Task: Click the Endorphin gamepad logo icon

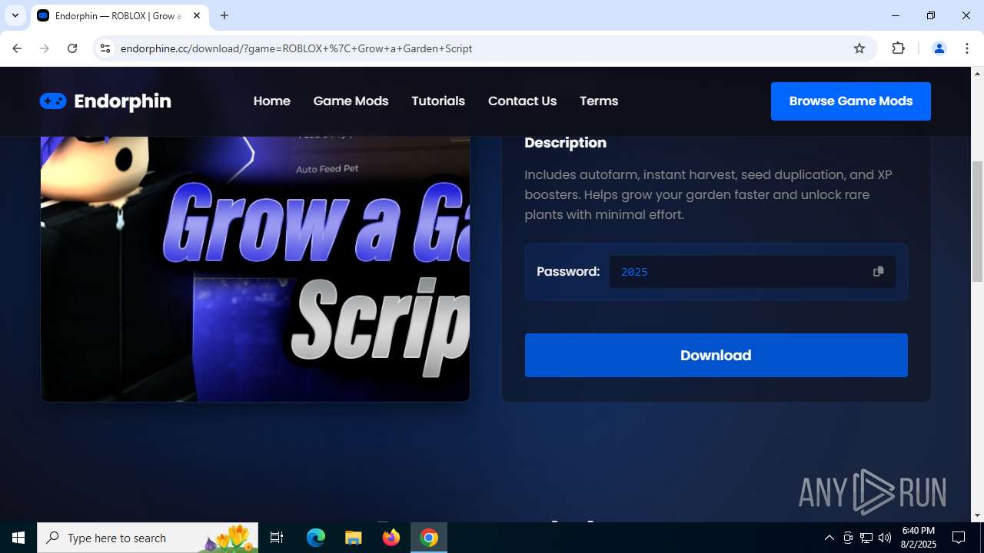Action: pyautogui.click(x=53, y=101)
